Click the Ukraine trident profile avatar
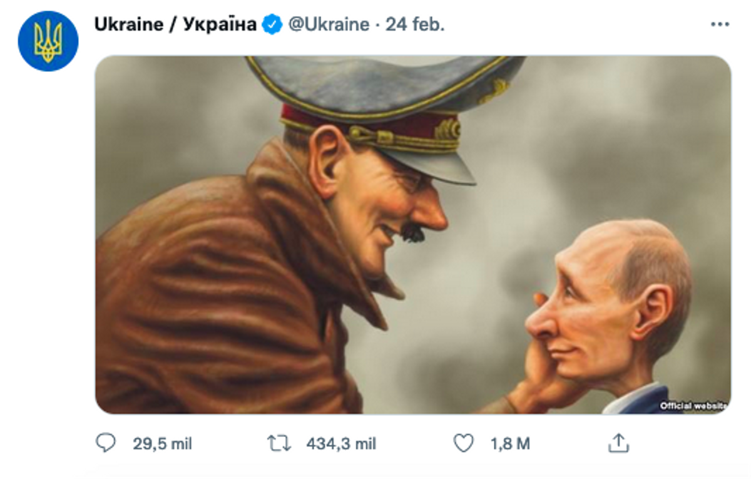 click(48, 41)
